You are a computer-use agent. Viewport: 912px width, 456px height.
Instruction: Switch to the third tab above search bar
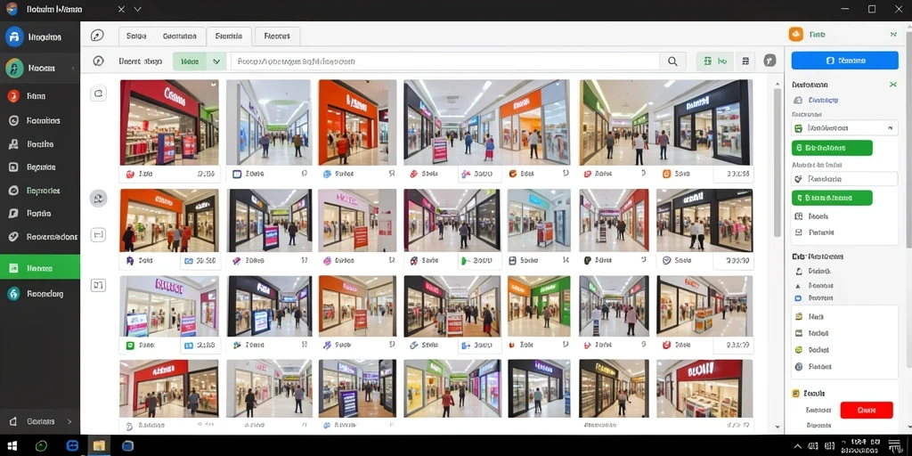click(229, 36)
